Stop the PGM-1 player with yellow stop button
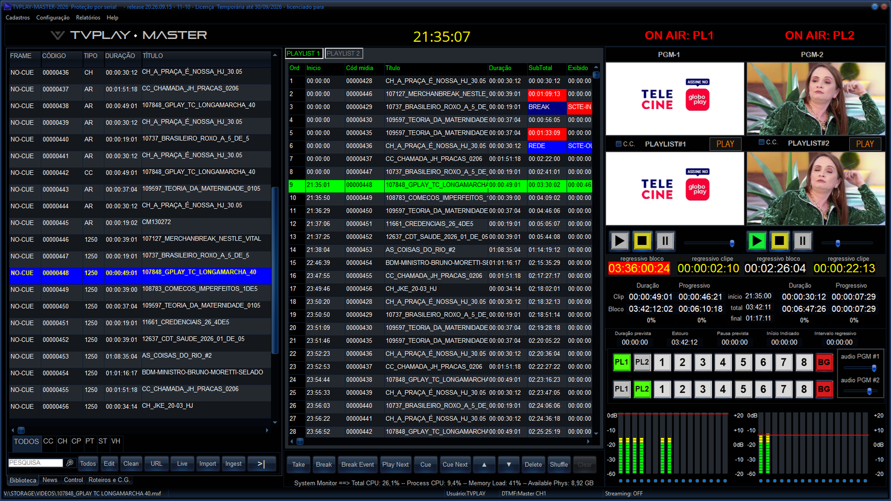This screenshot has width=891, height=501. (642, 240)
